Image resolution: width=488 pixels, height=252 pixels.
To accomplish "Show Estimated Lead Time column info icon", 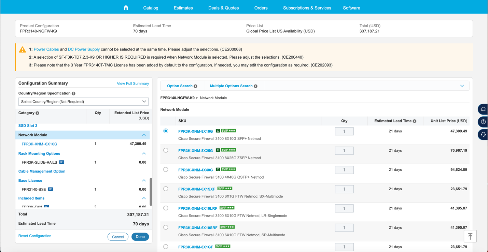I will point(415,121).
